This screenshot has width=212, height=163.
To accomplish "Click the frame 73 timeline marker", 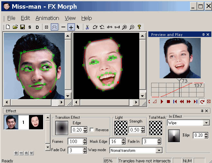I will coord(179,80).
